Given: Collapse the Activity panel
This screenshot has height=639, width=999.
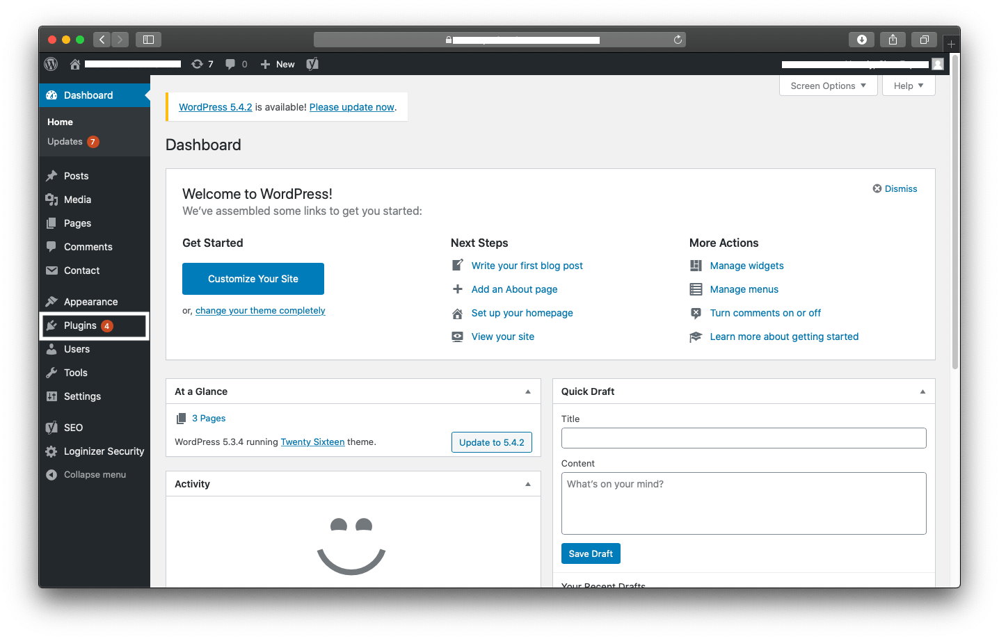Looking at the screenshot, I should click(x=528, y=484).
